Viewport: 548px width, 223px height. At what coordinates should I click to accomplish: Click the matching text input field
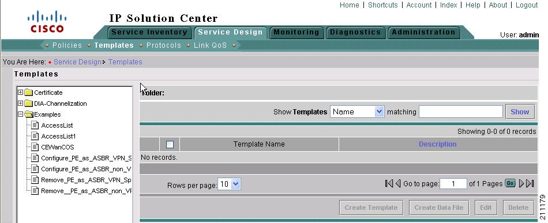pyautogui.click(x=461, y=112)
